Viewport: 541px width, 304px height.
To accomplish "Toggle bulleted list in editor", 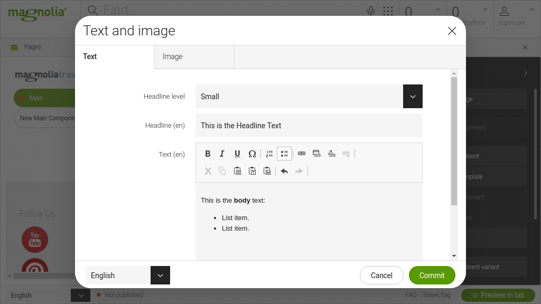I will pyautogui.click(x=284, y=154).
